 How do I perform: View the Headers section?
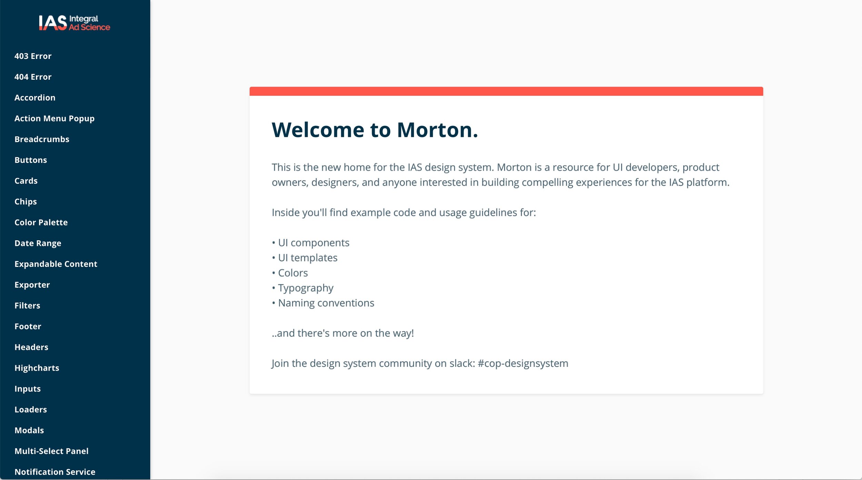click(x=31, y=347)
